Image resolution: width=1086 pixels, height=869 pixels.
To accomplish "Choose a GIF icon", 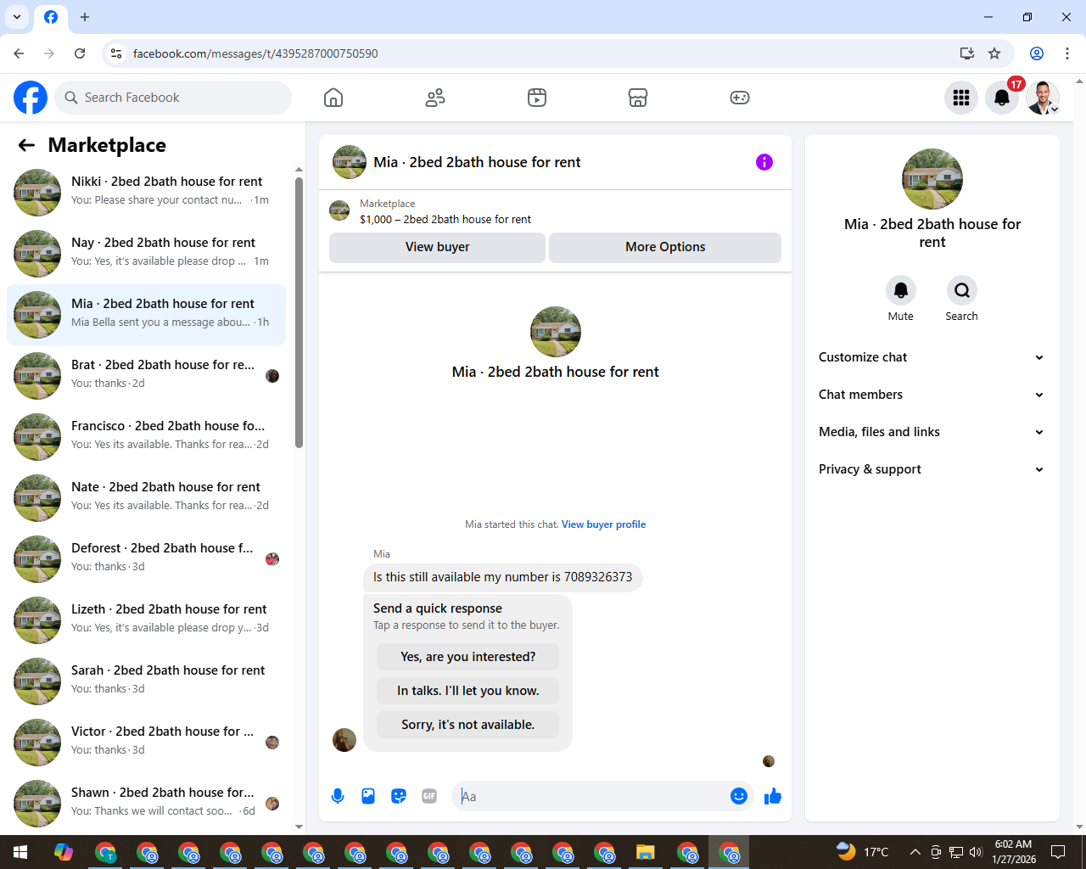I will [429, 796].
